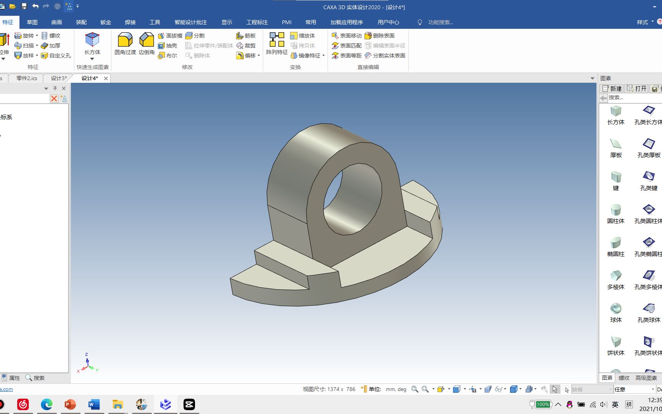Select the 边倒角 chamfer tool

[x=147, y=43]
